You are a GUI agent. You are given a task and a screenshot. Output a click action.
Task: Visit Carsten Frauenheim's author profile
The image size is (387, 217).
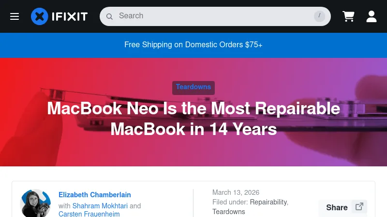[x=89, y=214]
